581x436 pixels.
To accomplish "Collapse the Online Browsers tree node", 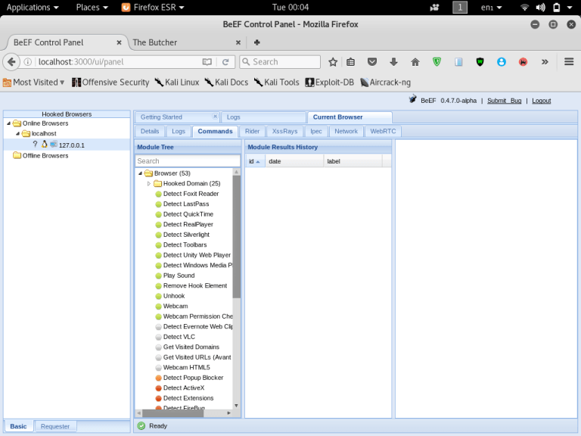I will (x=8, y=123).
